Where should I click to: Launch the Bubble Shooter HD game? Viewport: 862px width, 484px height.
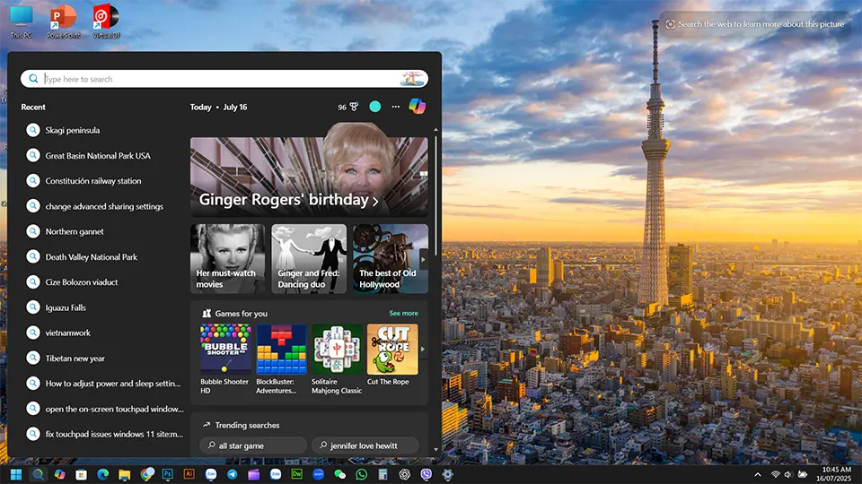point(225,359)
